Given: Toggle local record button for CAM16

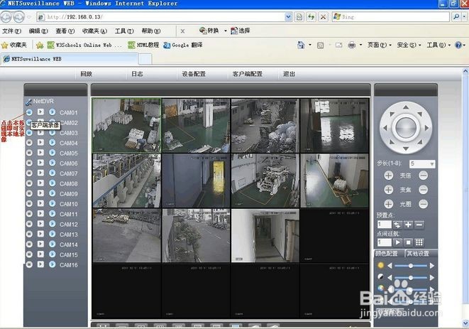Looking at the screenshot, I should pyautogui.click(x=29, y=264).
